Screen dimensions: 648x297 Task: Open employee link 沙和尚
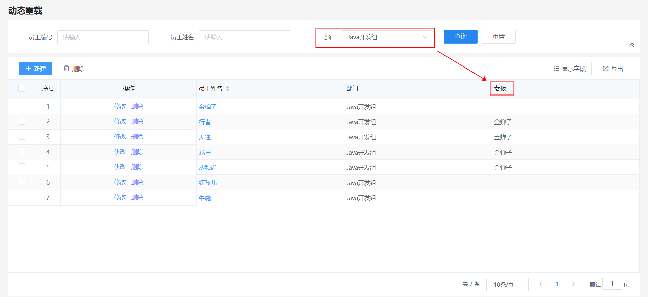(208, 167)
